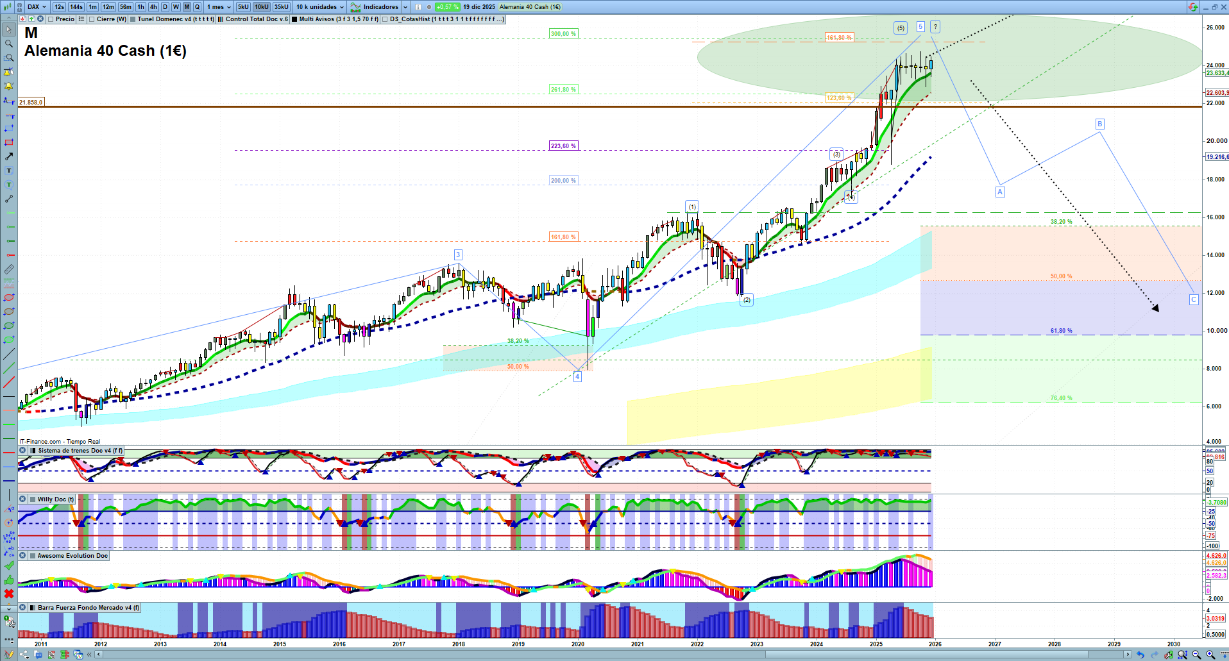Close the Willy Doc indicator panel
Viewport: 1229px width, 661px height.
click(22, 499)
